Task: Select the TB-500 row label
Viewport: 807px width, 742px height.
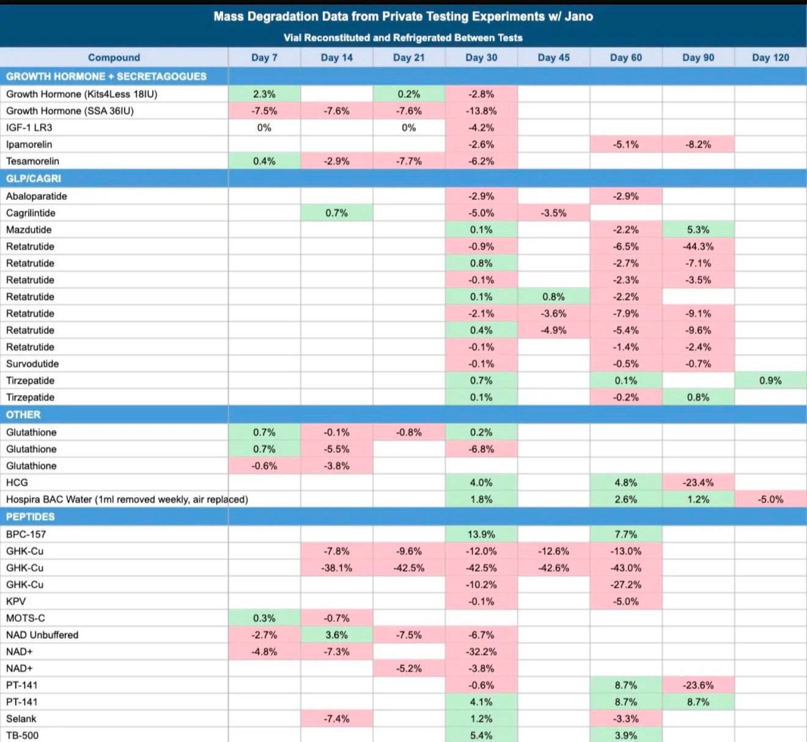Action: 23,735
